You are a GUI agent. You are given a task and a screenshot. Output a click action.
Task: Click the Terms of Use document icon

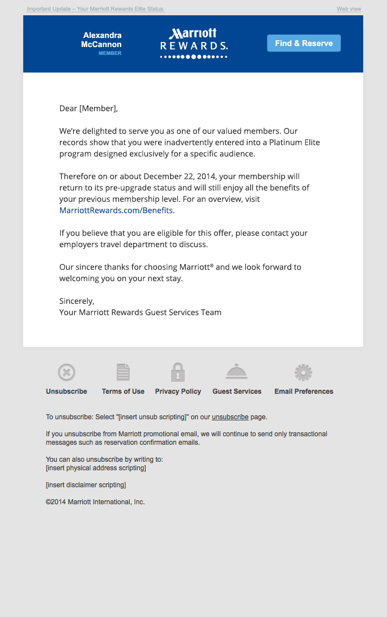(123, 372)
